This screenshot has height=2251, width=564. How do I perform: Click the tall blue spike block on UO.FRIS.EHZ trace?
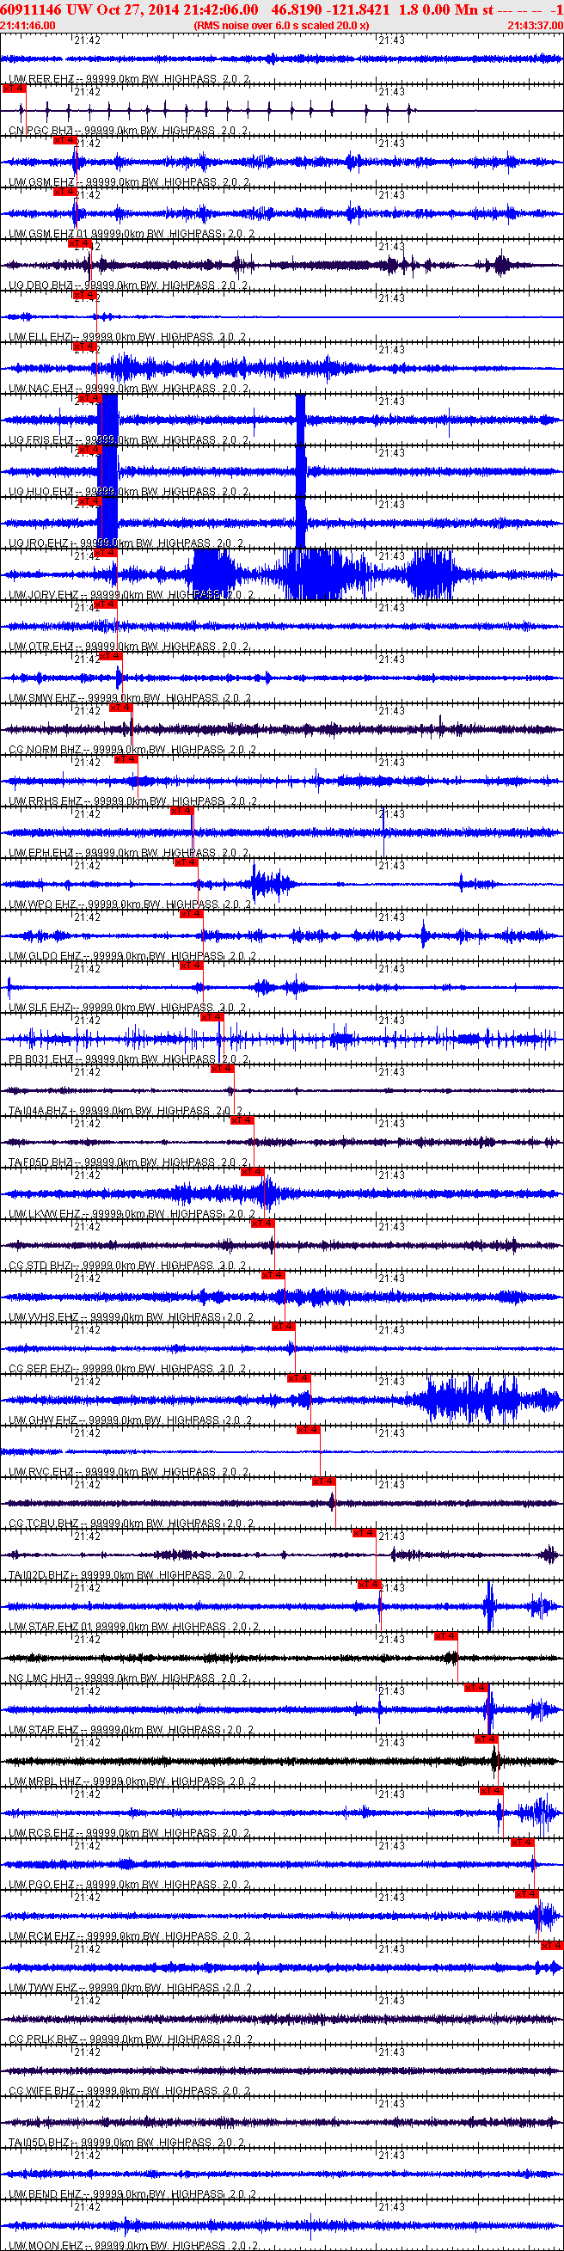107,420
